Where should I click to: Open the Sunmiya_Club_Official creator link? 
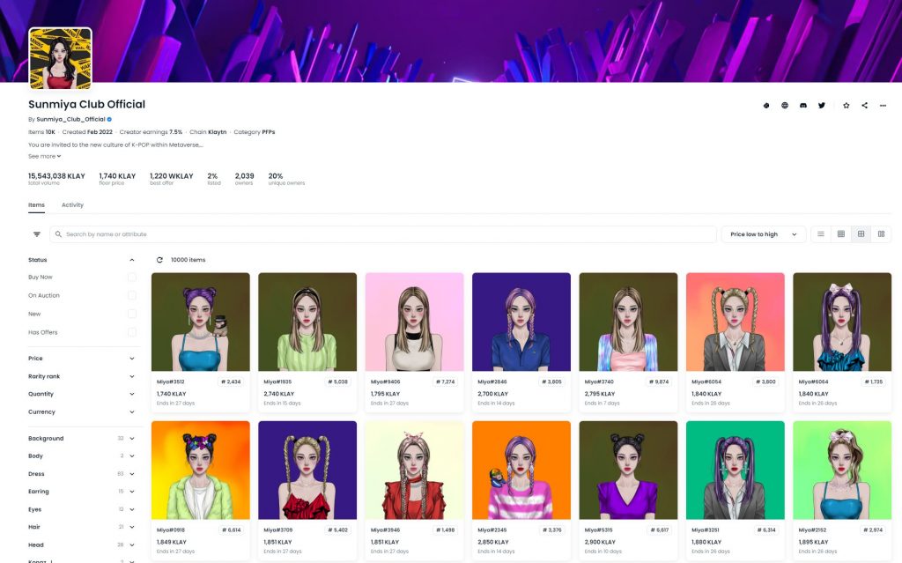click(70, 119)
